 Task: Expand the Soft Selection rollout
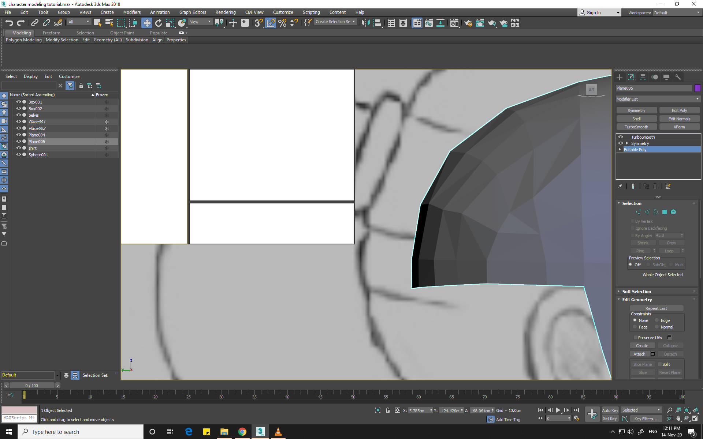(637, 291)
